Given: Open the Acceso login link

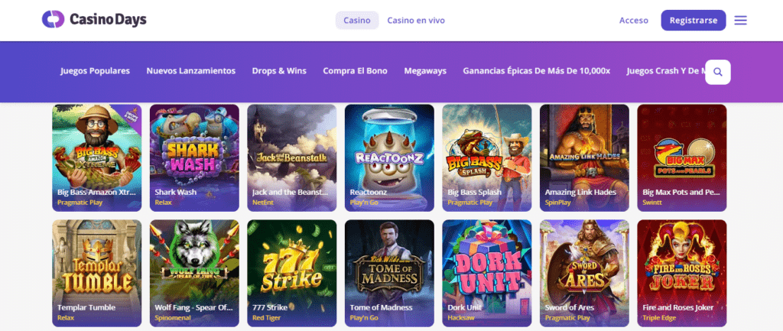Looking at the screenshot, I should [x=634, y=21].
